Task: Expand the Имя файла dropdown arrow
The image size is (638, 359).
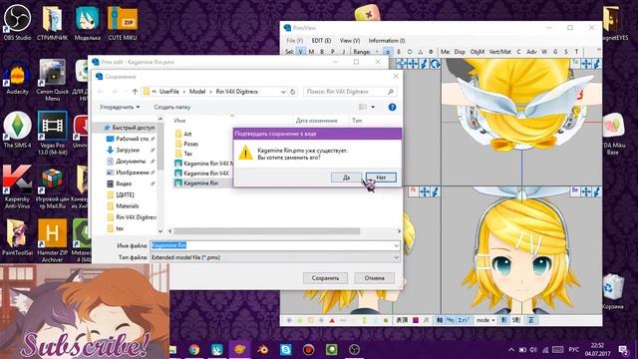Action: (397, 245)
